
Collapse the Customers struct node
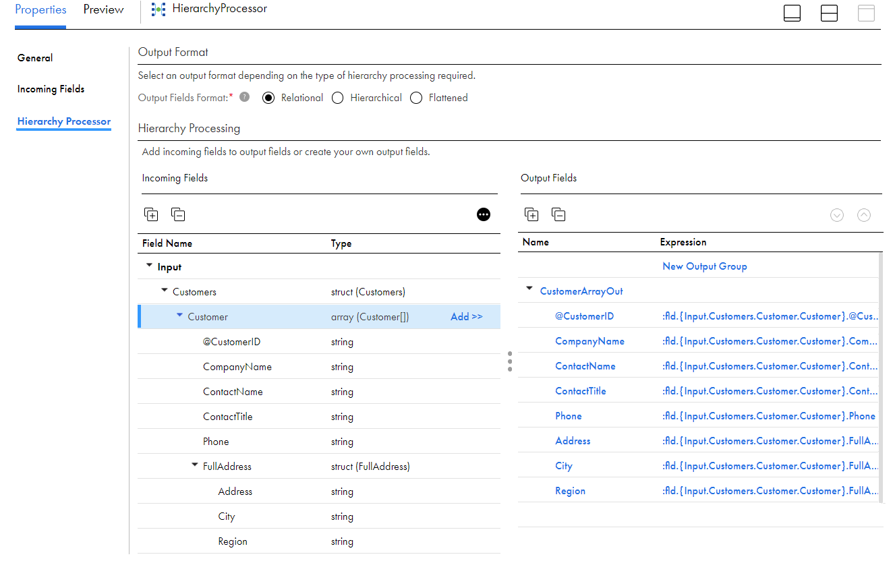coord(165,291)
